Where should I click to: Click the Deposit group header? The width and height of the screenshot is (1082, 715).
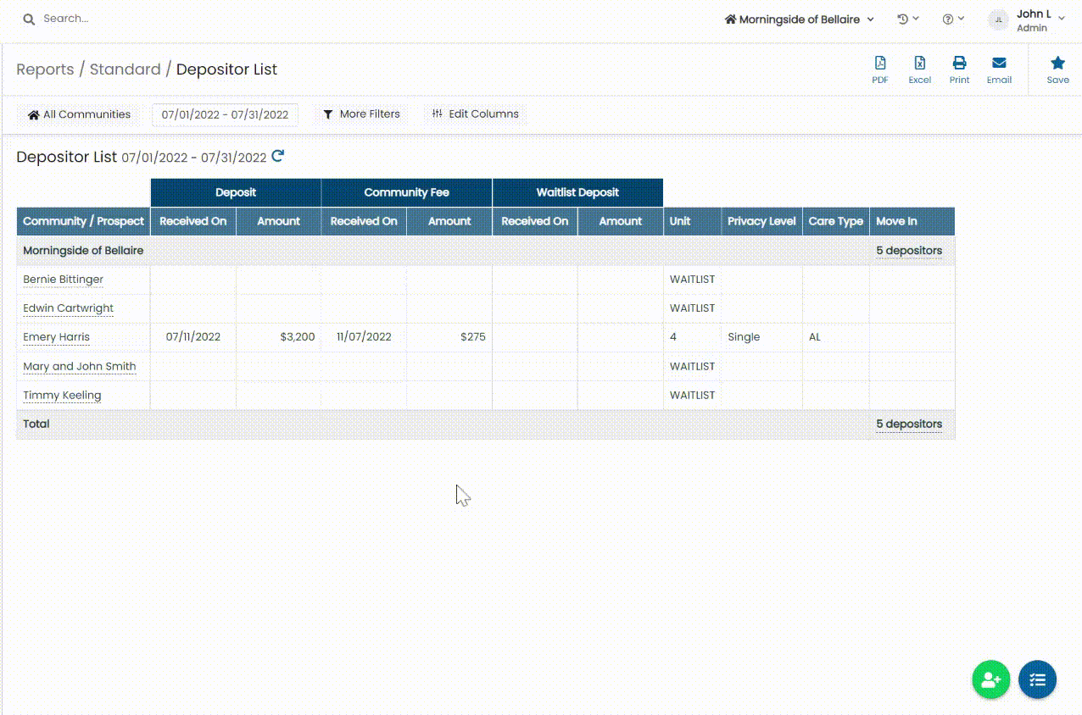pyautogui.click(x=236, y=192)
